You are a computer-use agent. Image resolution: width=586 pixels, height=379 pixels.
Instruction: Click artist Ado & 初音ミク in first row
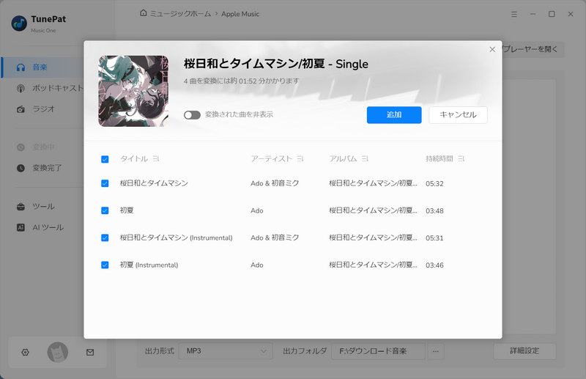(x=275, y=183)
